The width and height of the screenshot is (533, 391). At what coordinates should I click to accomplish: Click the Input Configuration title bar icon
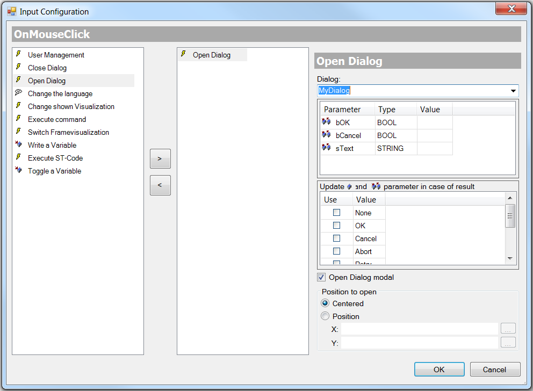click(x=12, y=11)
